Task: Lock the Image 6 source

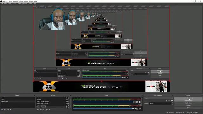Action: (69, 98)
